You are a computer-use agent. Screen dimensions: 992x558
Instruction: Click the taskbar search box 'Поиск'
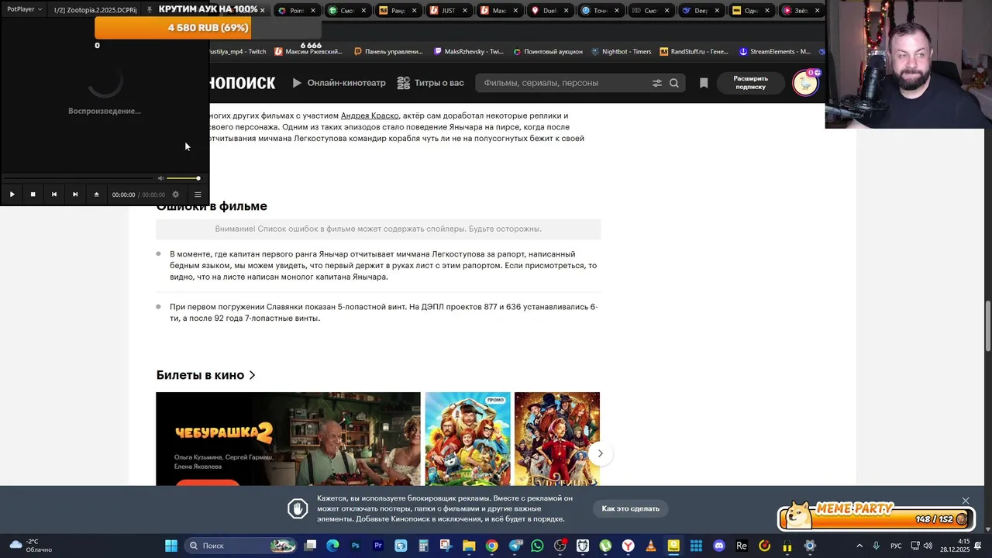pos(242,546)
